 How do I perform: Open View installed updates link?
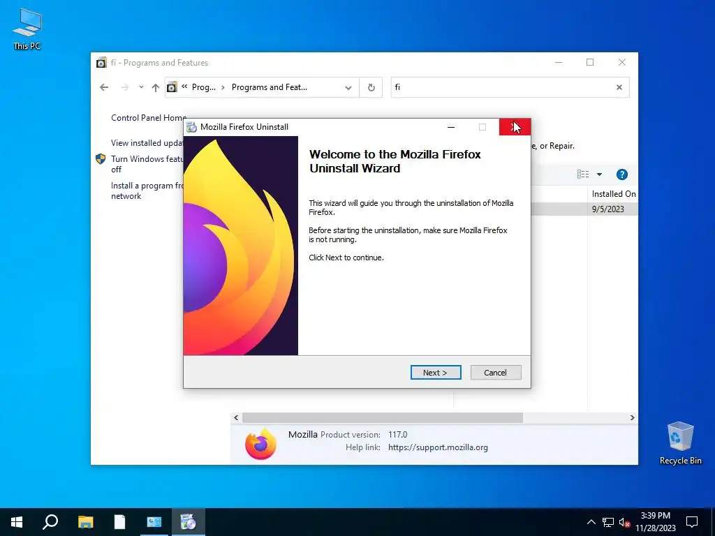[x=147, y=143]
